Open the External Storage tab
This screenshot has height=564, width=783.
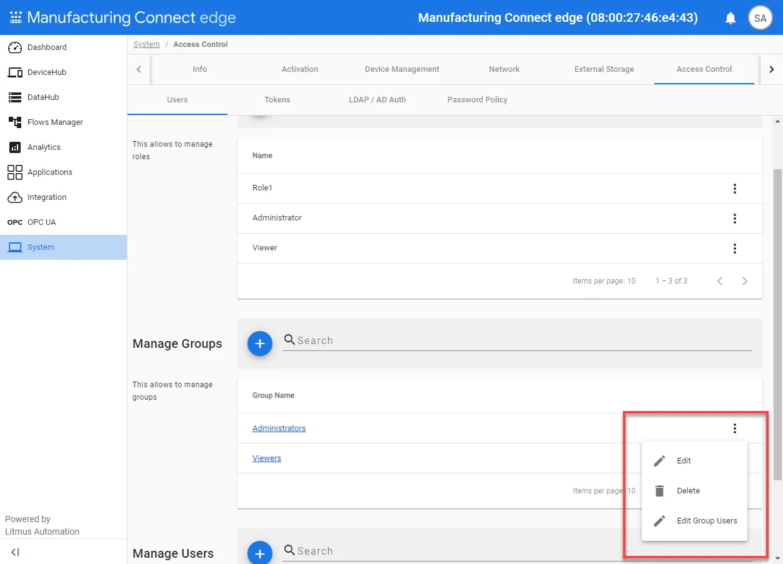(604, 69)
